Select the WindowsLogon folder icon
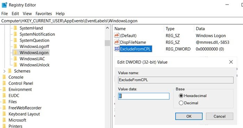 [15, 53]
